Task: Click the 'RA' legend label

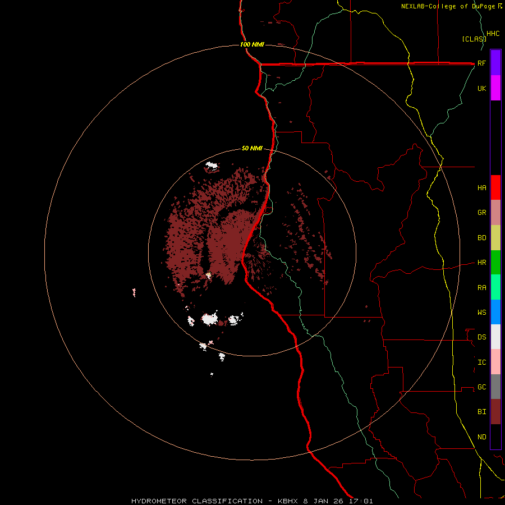Action: [x=481, y=288]
